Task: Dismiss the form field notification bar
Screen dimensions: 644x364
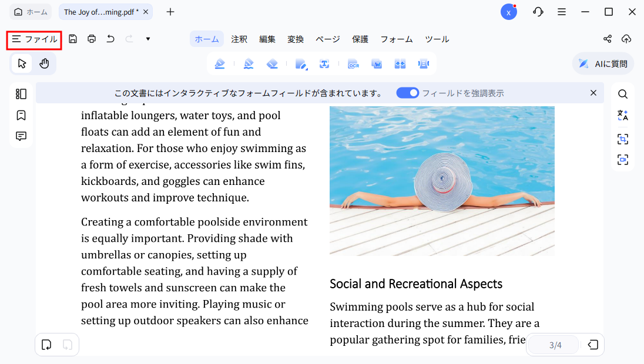Action: coord(593,93)
